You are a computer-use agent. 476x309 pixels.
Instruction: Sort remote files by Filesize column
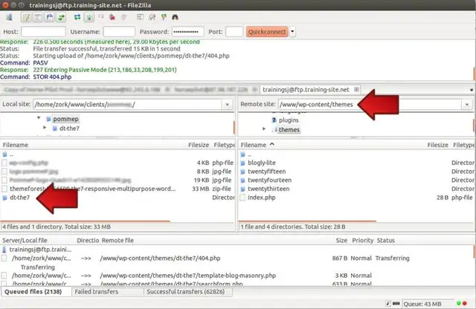coord(437,145)
